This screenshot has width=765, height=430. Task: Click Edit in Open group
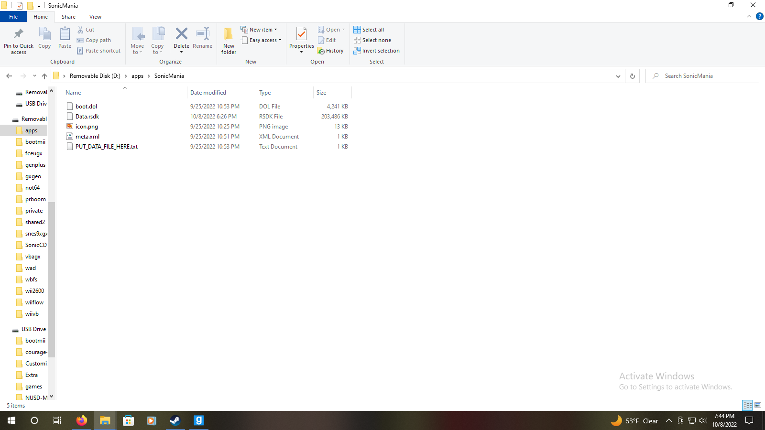[x=327, y=40]
